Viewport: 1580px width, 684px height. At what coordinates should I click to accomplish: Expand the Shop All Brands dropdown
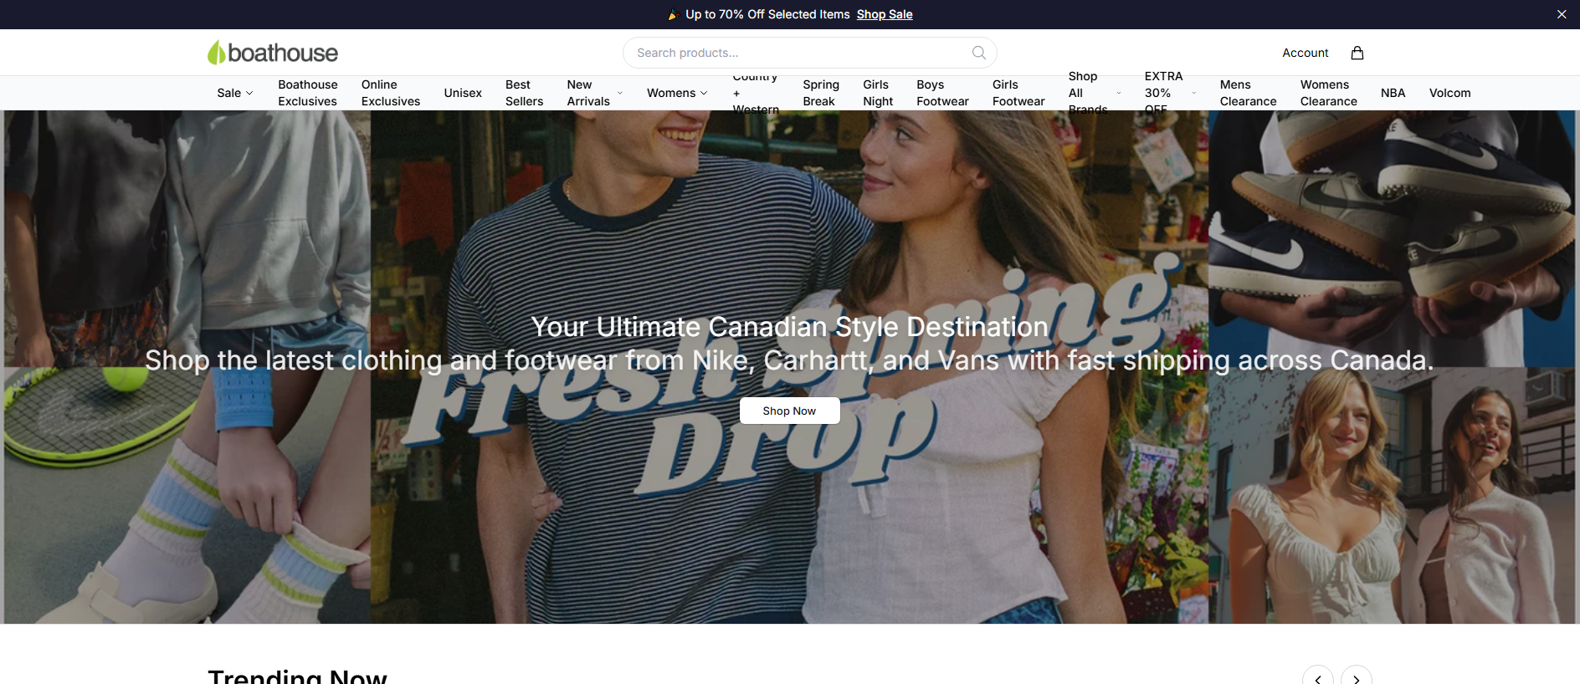click(x=1095, y=93)
